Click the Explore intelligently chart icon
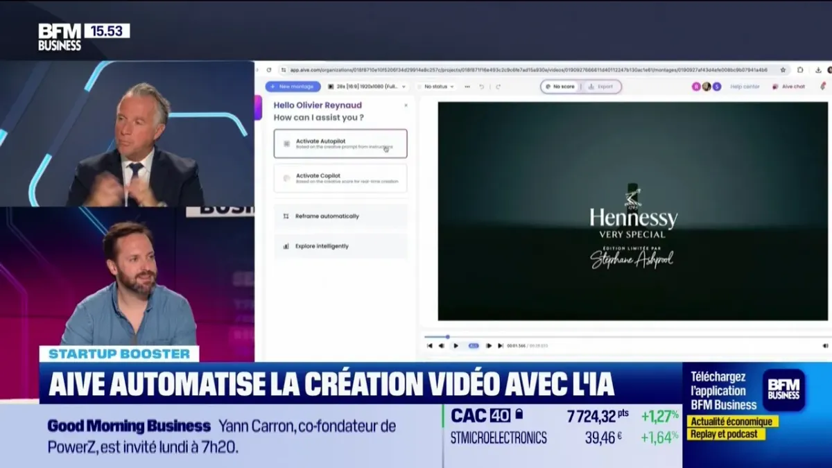832x468 pixels. pyautogui.click(x=286, y=246)
